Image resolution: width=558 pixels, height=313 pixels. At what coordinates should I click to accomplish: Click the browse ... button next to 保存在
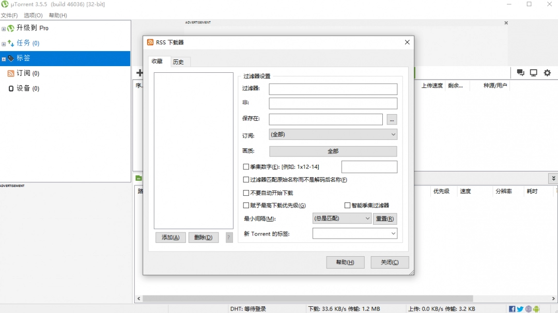point(392,119)
